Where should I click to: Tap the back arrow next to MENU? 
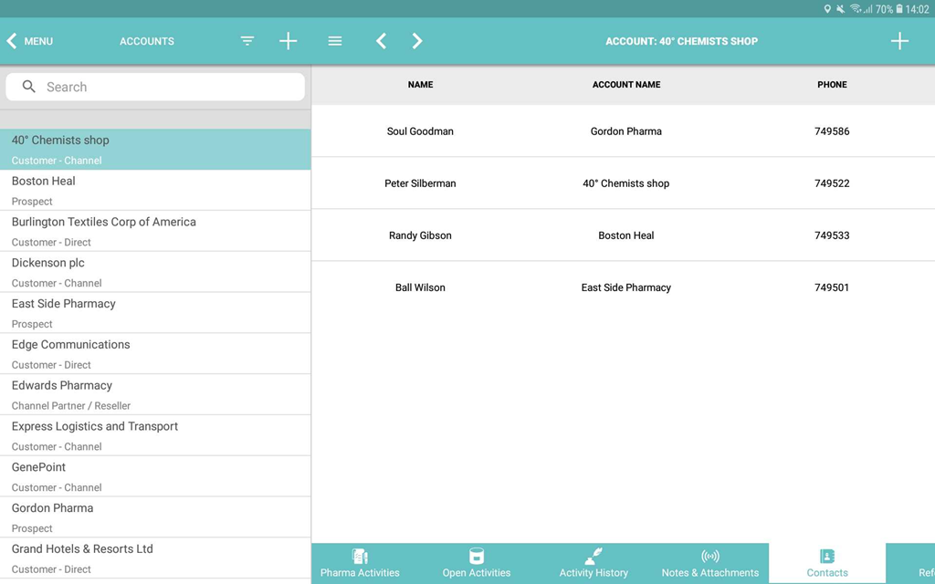(13, 41)
